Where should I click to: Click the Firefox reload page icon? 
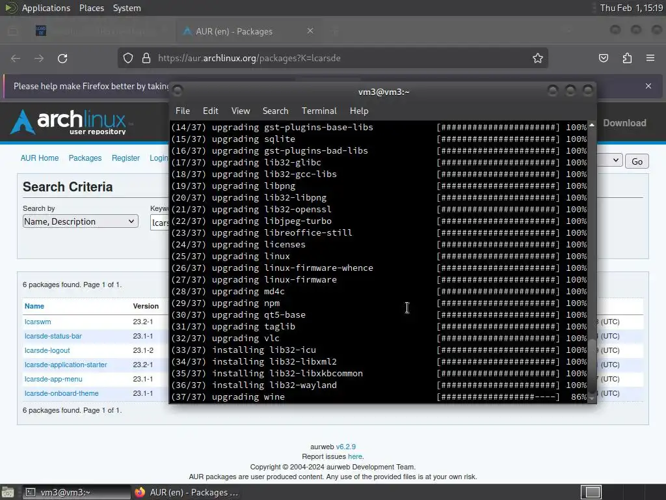[x=62, y=58]
